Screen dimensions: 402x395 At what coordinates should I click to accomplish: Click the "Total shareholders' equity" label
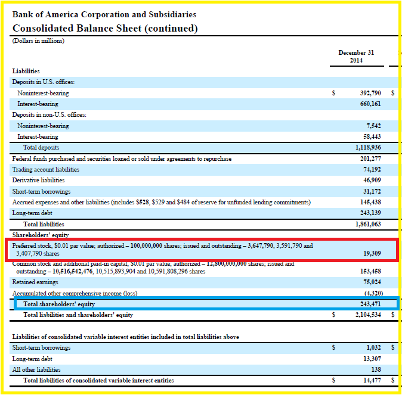coord(59,304)
